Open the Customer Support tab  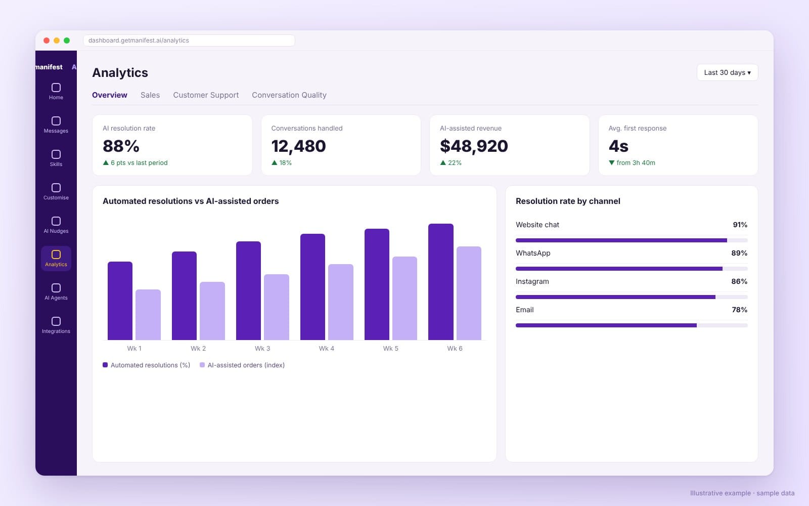206,95
